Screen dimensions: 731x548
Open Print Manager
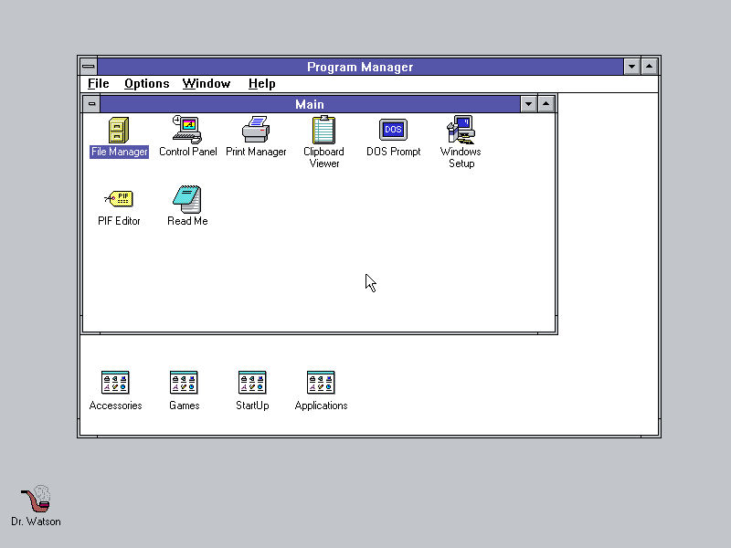point(256,131)
